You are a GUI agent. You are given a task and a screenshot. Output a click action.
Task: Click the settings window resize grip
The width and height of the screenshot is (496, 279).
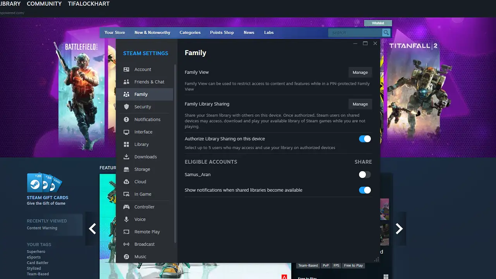[377, 259]
